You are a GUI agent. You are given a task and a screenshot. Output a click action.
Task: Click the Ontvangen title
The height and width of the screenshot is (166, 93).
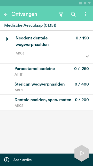point(24,14)
